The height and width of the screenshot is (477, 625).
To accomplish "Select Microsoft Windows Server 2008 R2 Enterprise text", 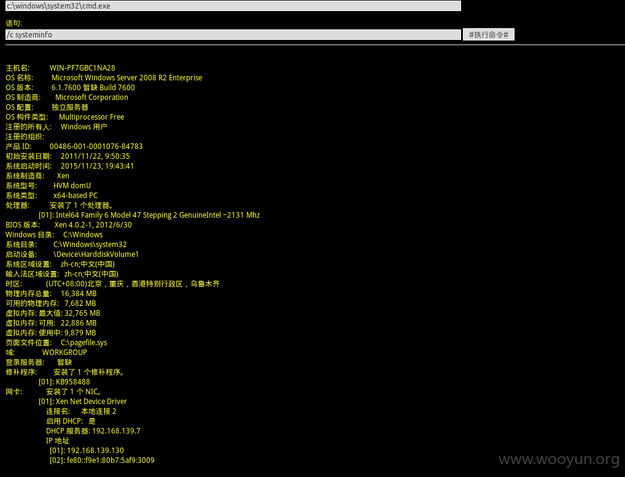I will tap(126, 78).
